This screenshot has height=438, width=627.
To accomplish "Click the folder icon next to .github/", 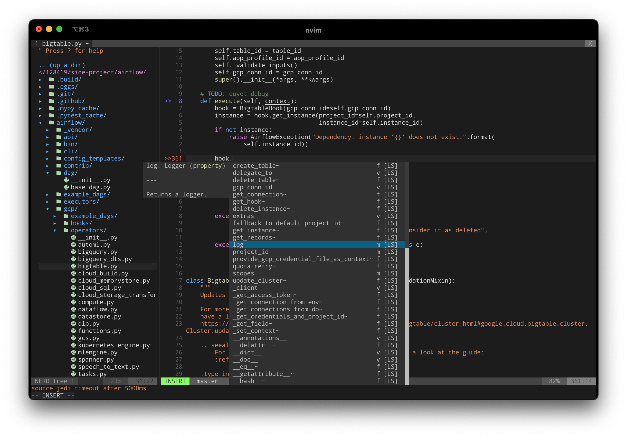I will (51, 101).
